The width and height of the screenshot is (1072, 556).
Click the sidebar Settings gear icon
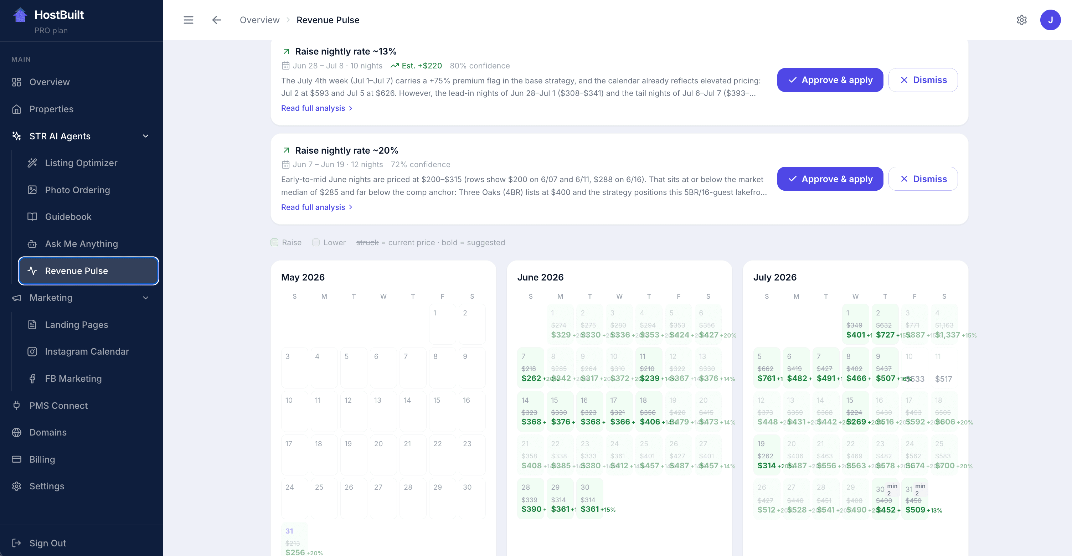(x=17, y=486)
